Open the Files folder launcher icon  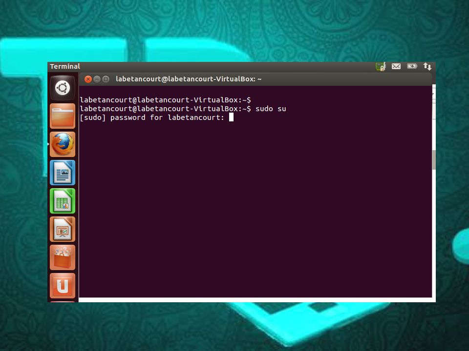coord(63,116)
